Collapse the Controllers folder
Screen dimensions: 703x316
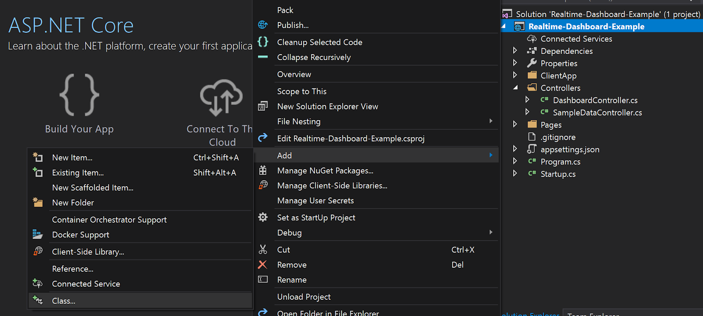(515, 88)
